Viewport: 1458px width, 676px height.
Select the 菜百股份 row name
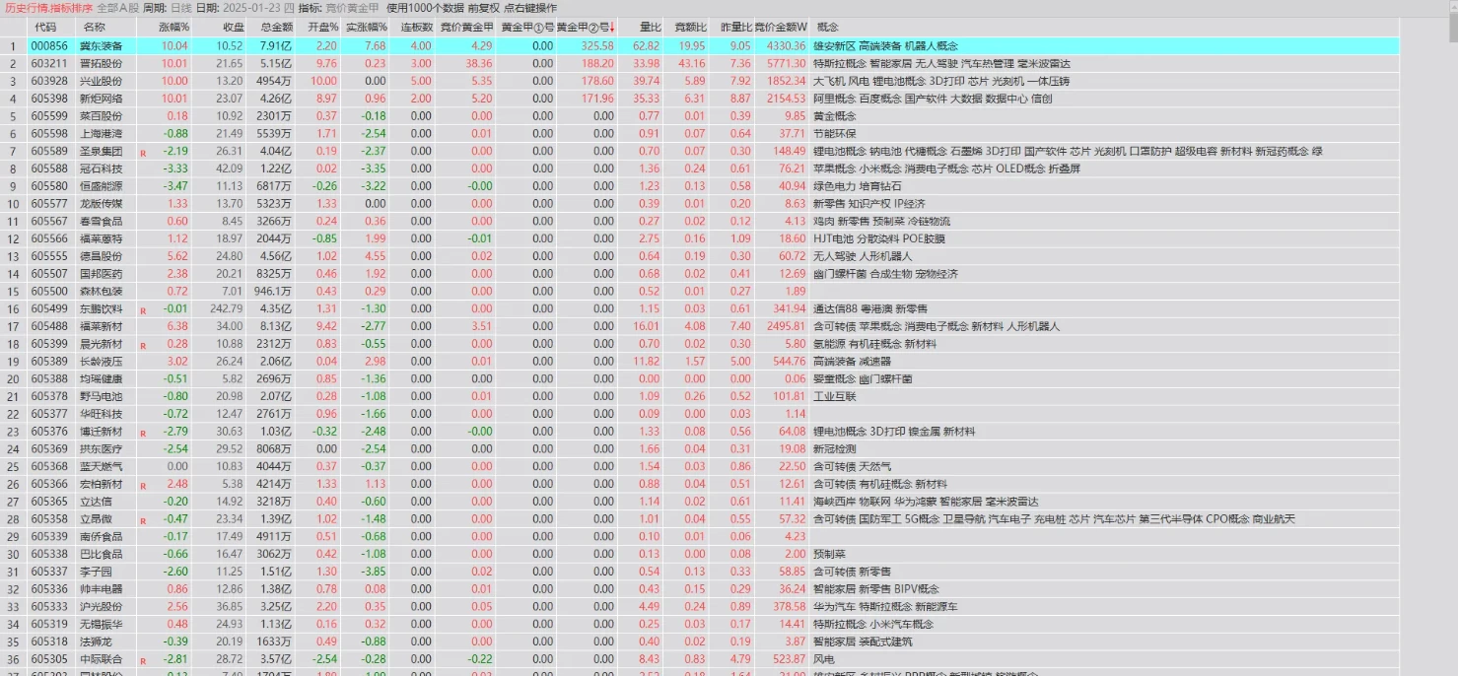[x=102, y=116]
